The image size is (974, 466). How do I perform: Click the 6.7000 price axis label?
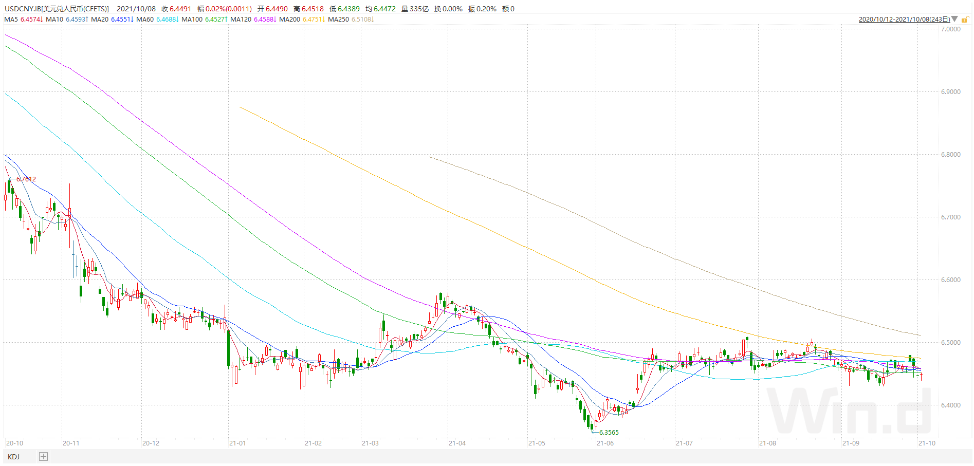pos(950,217)
